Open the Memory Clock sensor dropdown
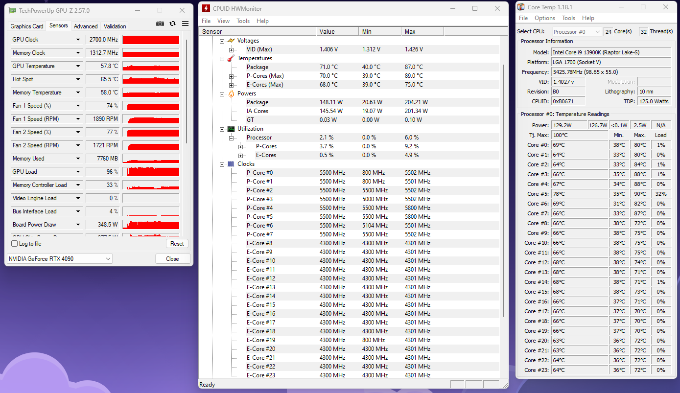Image resolution: width=680 pixels, height=393 pixels. 78,53
